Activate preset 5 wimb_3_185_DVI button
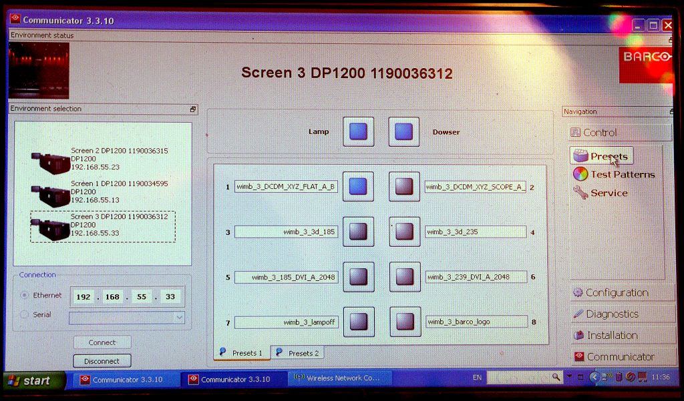684x401 pixels. (x=358, y=276)
